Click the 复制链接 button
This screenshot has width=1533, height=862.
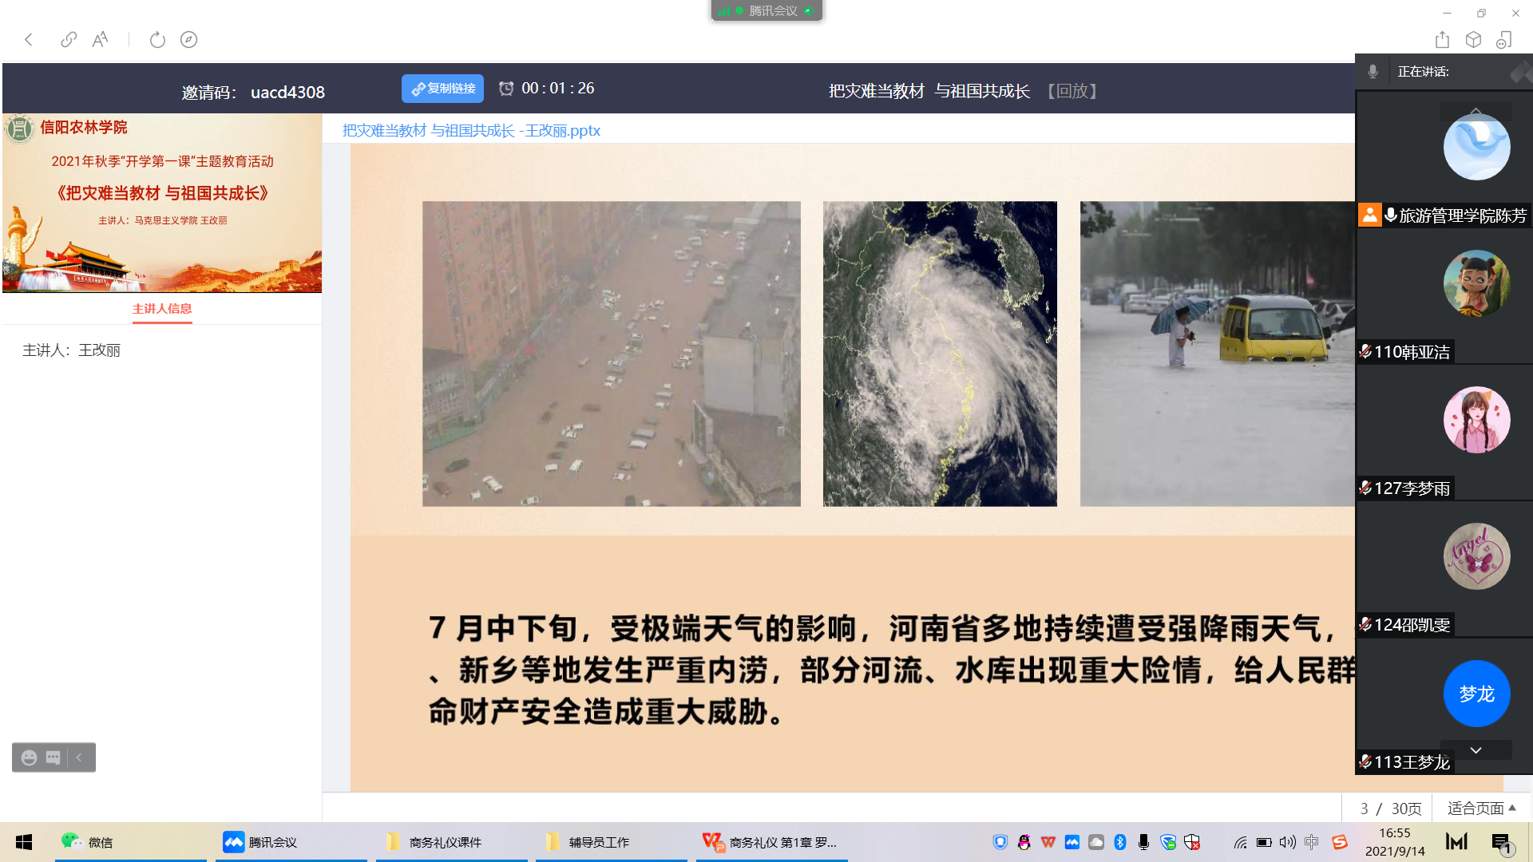[442, 89]
